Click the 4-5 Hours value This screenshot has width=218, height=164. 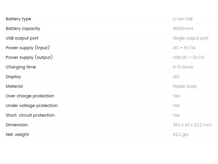pos(183,67)
